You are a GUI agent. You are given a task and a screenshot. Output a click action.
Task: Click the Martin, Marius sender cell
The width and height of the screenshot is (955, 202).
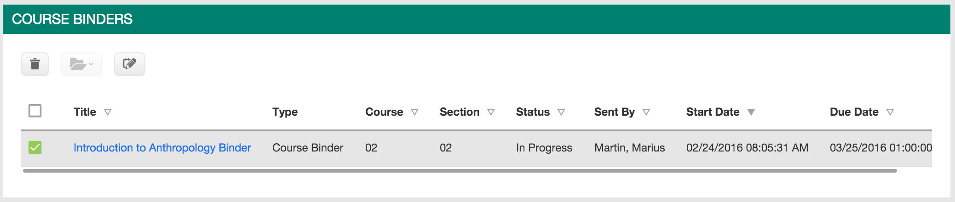point(630,148)
